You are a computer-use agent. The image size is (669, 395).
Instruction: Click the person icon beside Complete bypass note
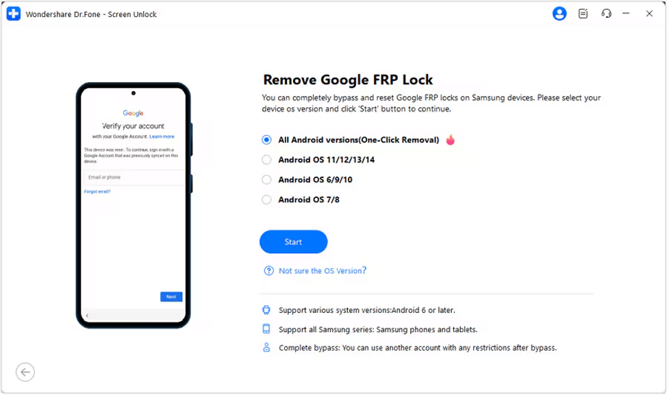(x=267, y=348)
